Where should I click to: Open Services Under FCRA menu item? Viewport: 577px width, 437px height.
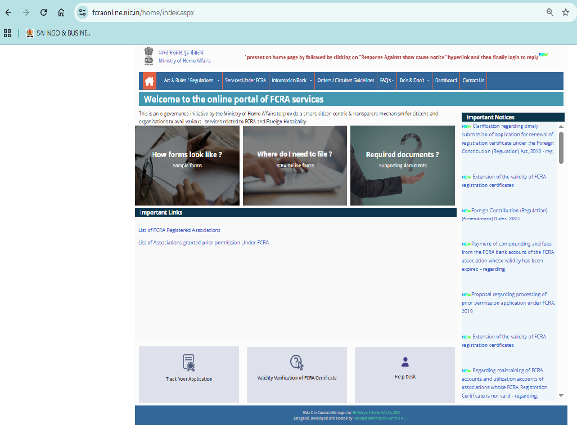245,81
